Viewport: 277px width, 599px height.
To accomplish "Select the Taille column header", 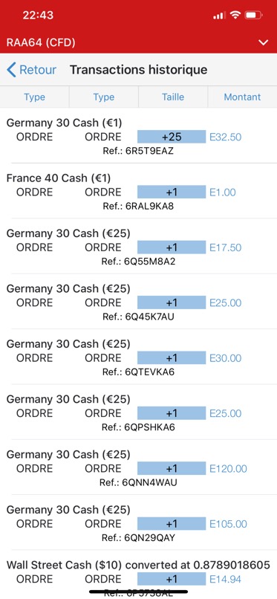I will [173, 97].
